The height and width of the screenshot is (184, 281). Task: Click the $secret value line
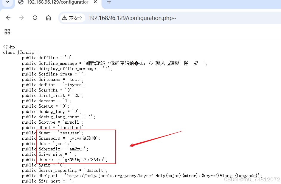pyautogui.click(x=65, y=160)
